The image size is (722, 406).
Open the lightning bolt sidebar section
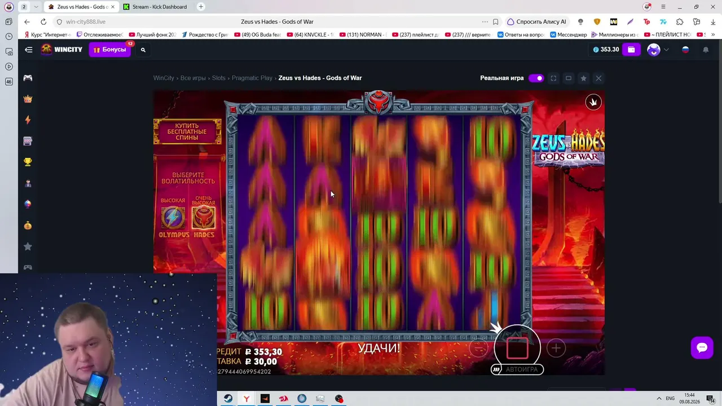[x=28, y=120]
